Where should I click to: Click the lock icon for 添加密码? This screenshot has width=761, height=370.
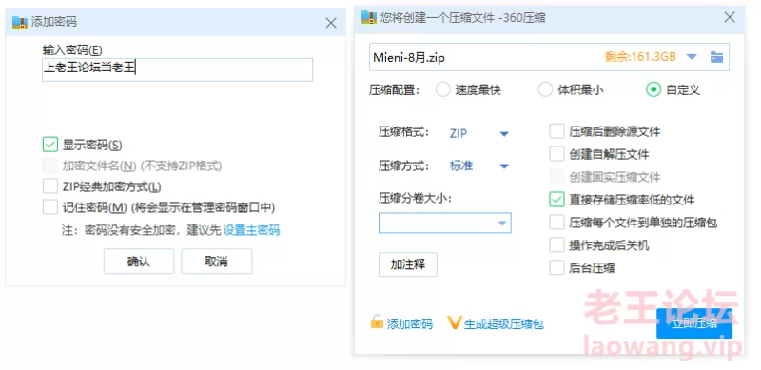tap(377, 321)
